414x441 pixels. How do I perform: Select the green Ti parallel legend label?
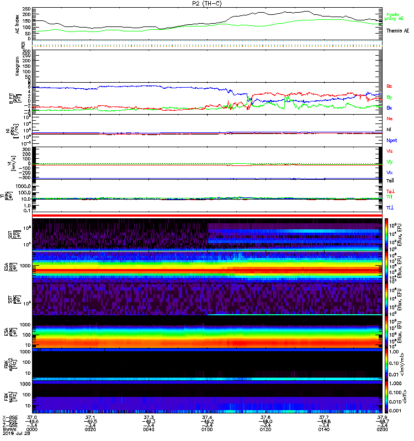pos(389,197)
